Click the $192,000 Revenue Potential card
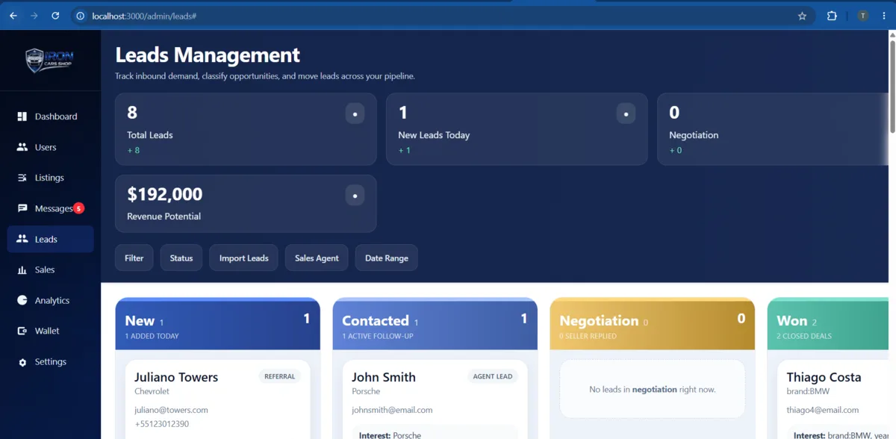The image size is (896, 439). [246, 204]
